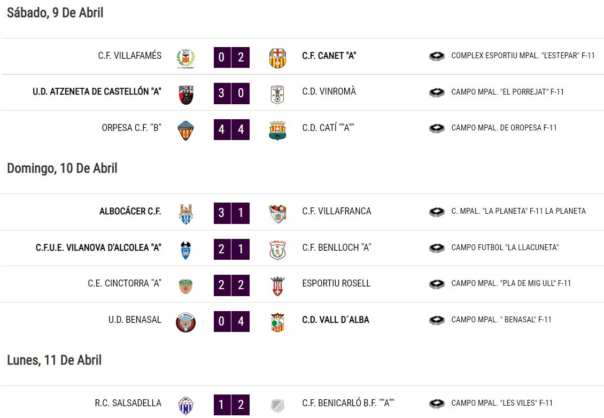Select the Orpesa C.F. "B" crest
Image resolution: width=604 pixels, height=418 pixels.
pyautogui.click(x=185, y=130)
